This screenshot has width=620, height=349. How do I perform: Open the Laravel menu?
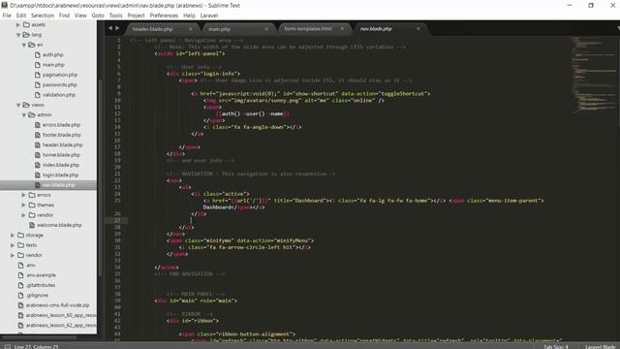(x=209, y=16)
